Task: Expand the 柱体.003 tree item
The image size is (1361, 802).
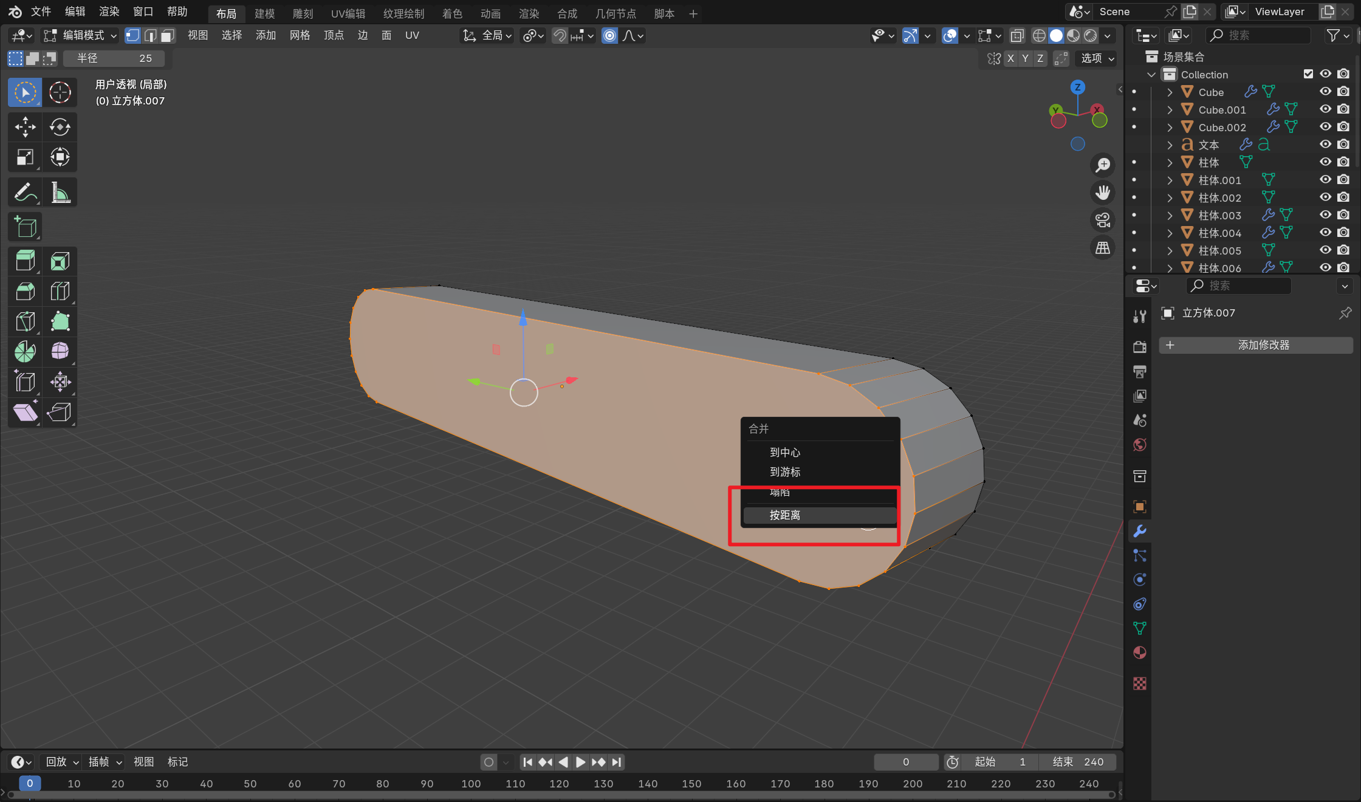Action: tap(1170, 216)
